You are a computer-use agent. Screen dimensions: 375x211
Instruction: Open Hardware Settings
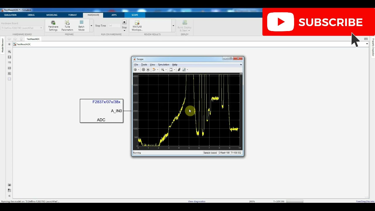pos(53,26)
